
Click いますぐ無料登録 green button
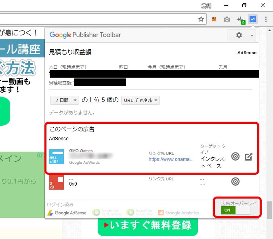pyautogui.click(x=148, y=226)
